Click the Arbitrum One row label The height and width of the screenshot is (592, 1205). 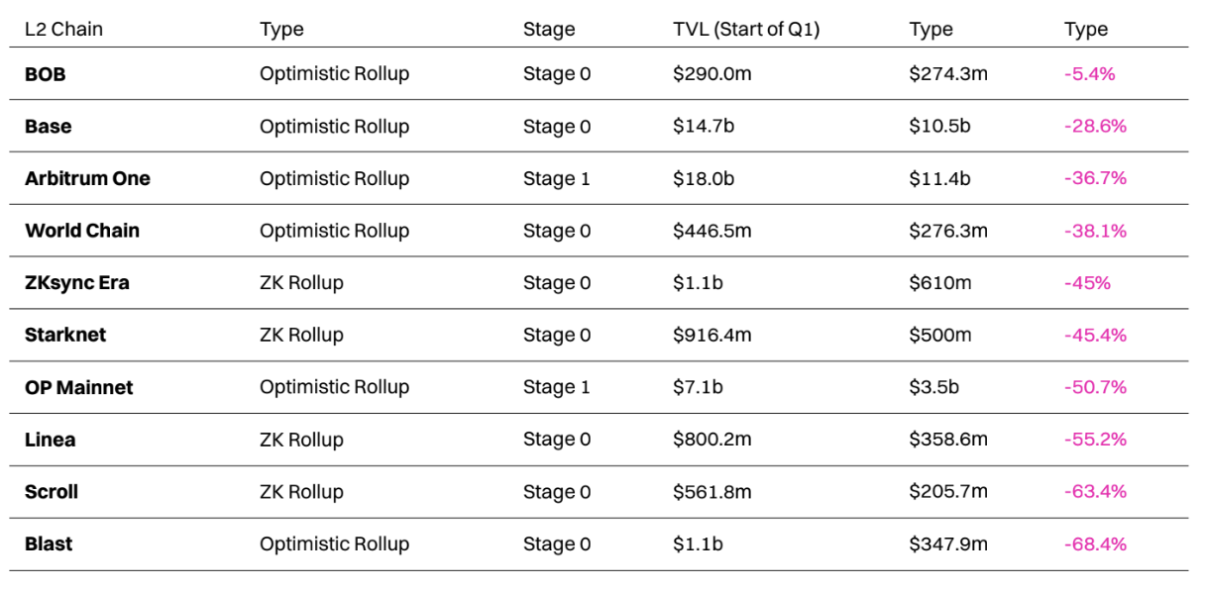87,179
